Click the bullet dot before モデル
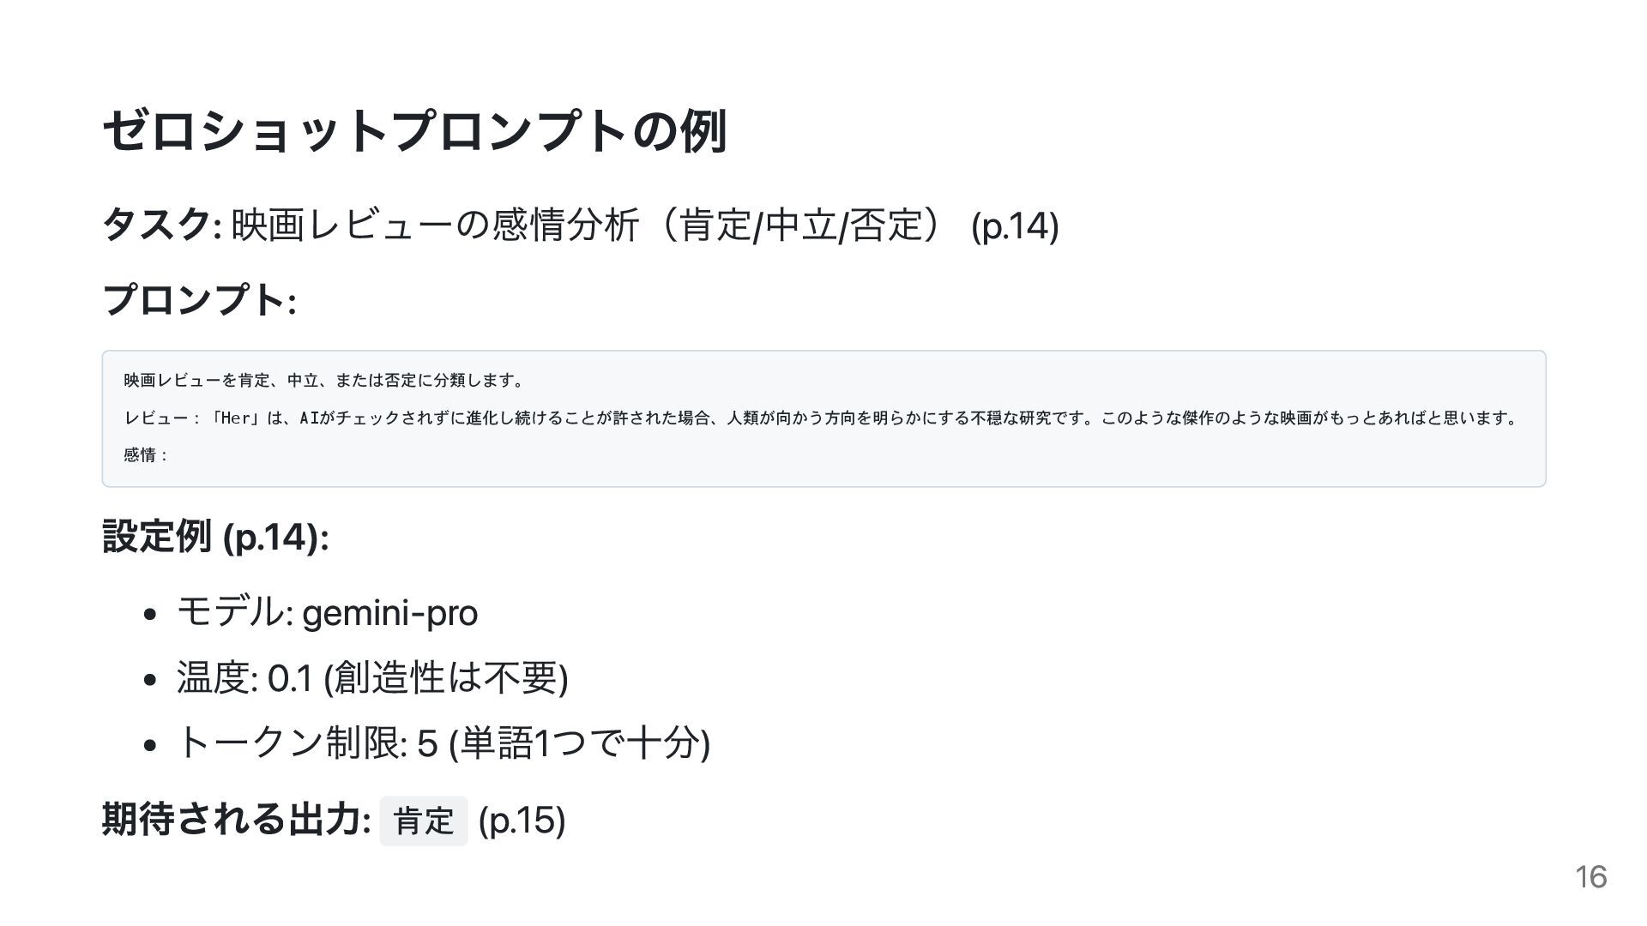This screenshot has height=926, width=1647. 151,614
